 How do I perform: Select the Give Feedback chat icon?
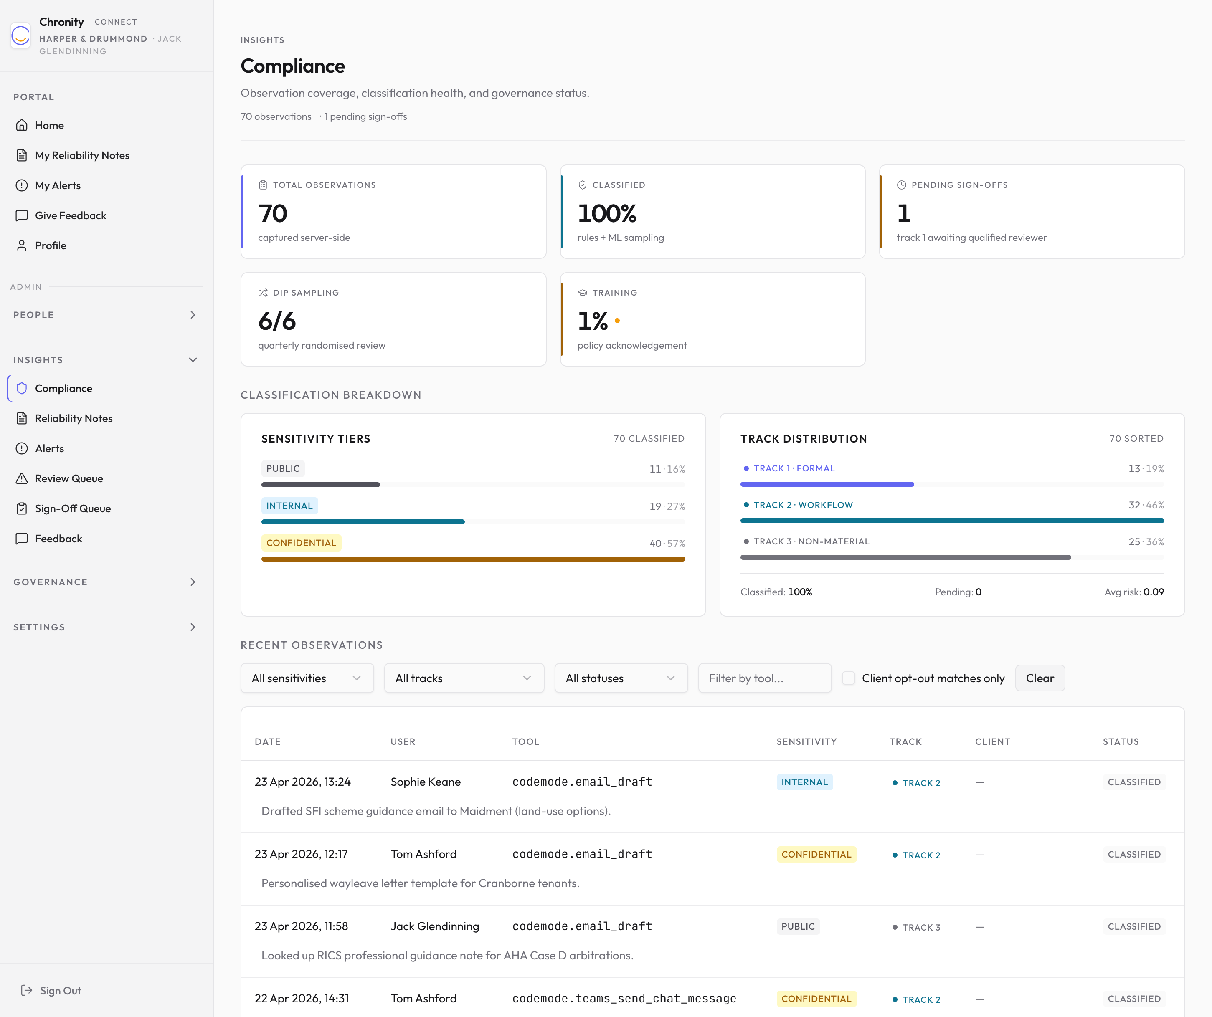21,215
